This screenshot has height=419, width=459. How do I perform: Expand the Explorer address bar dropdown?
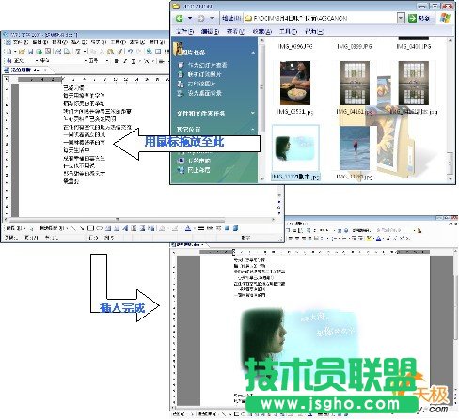pyautogui.click(x=401, y=18)
